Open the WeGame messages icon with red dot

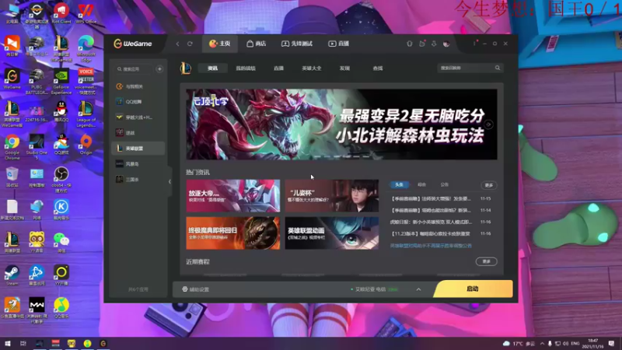422,44
